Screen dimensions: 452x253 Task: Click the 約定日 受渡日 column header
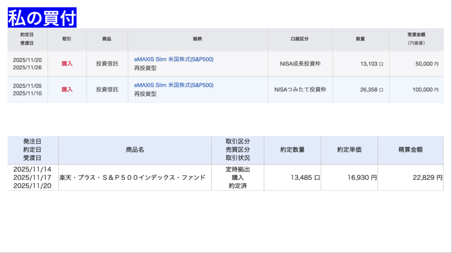coord(26,39)
